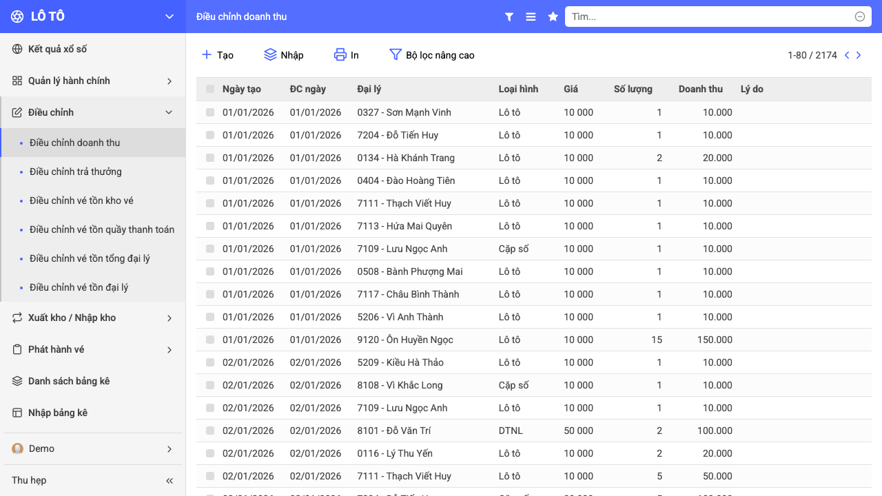The width and height of the screenshot is (882, 496).
Task: Click the Nhập import layers icon
Action: (271, 55)
